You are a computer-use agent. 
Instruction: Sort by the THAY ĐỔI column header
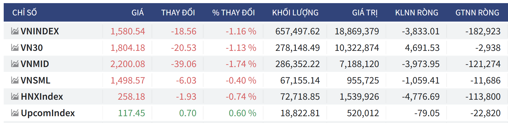pyautogui.click(x=178, y=13)
